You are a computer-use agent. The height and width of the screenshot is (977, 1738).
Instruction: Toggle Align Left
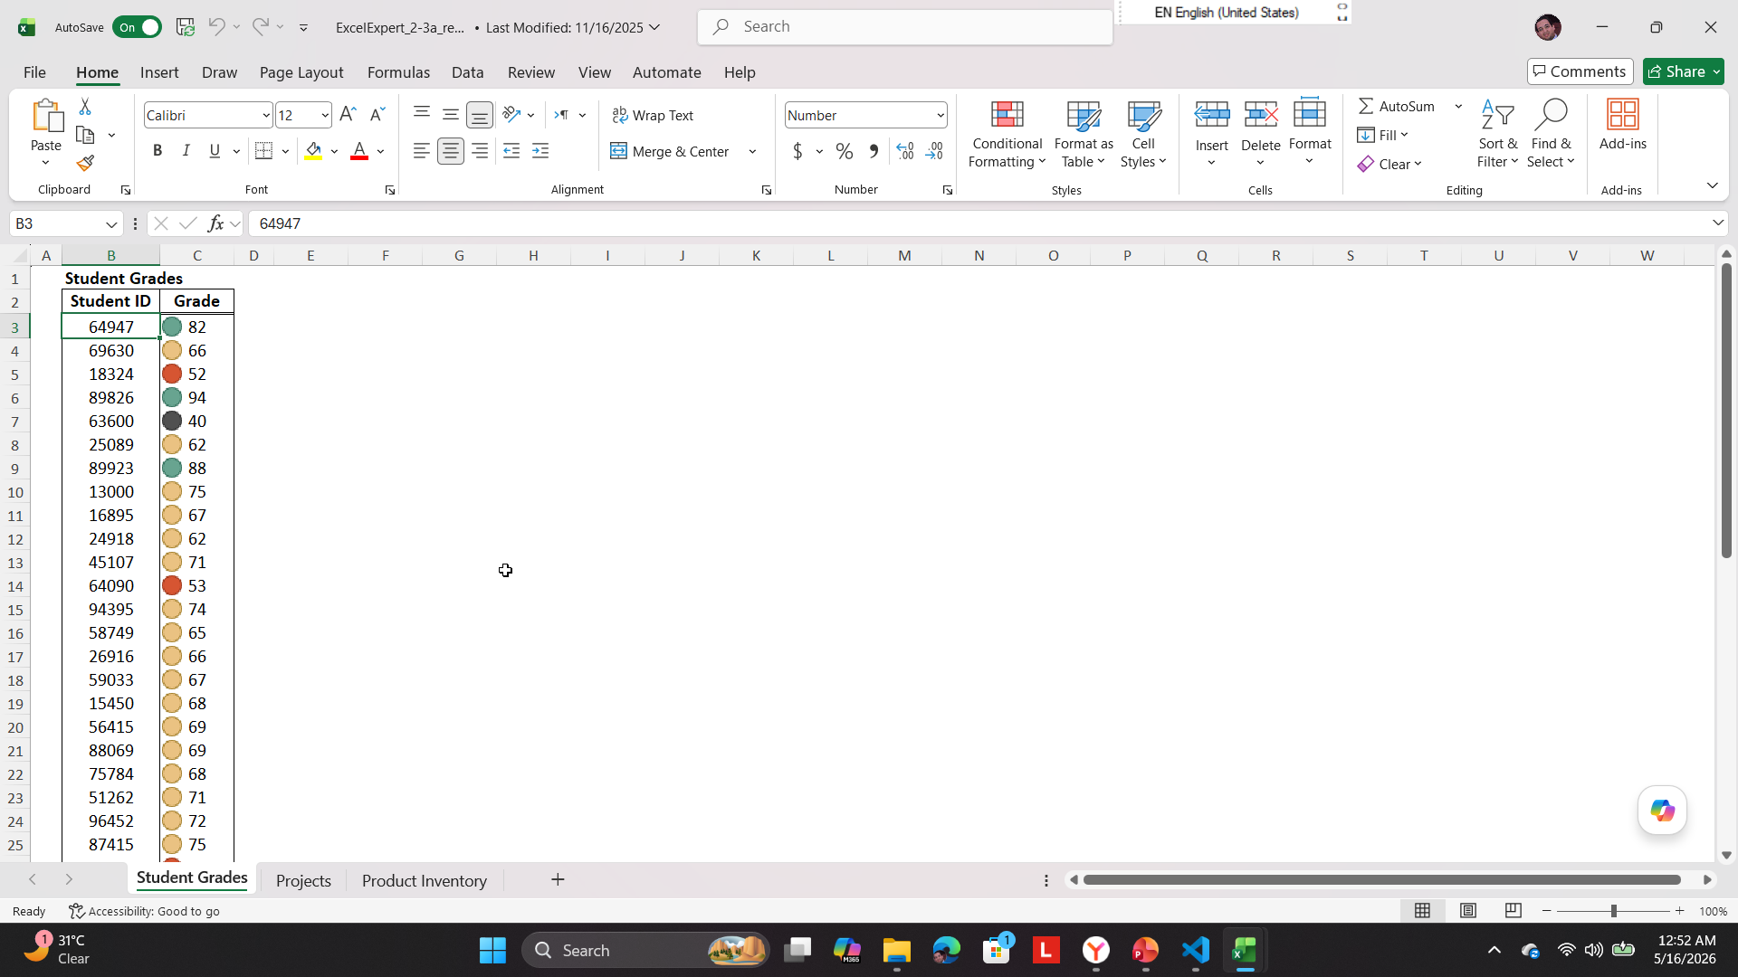point(422,151)
